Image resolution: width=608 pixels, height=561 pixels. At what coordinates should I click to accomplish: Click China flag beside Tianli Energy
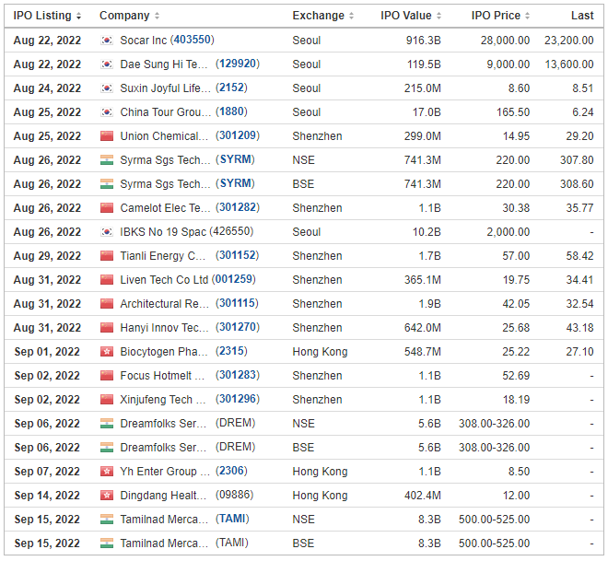coord(107,256)
